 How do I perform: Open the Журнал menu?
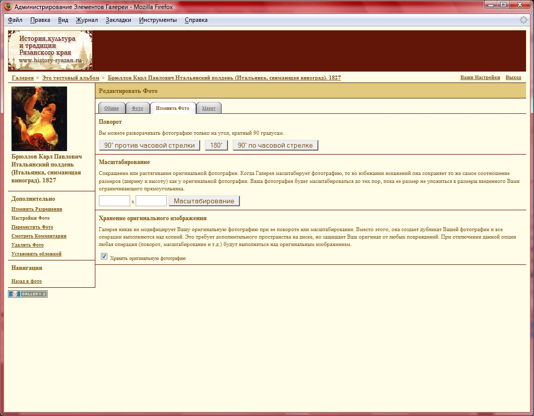86,20
